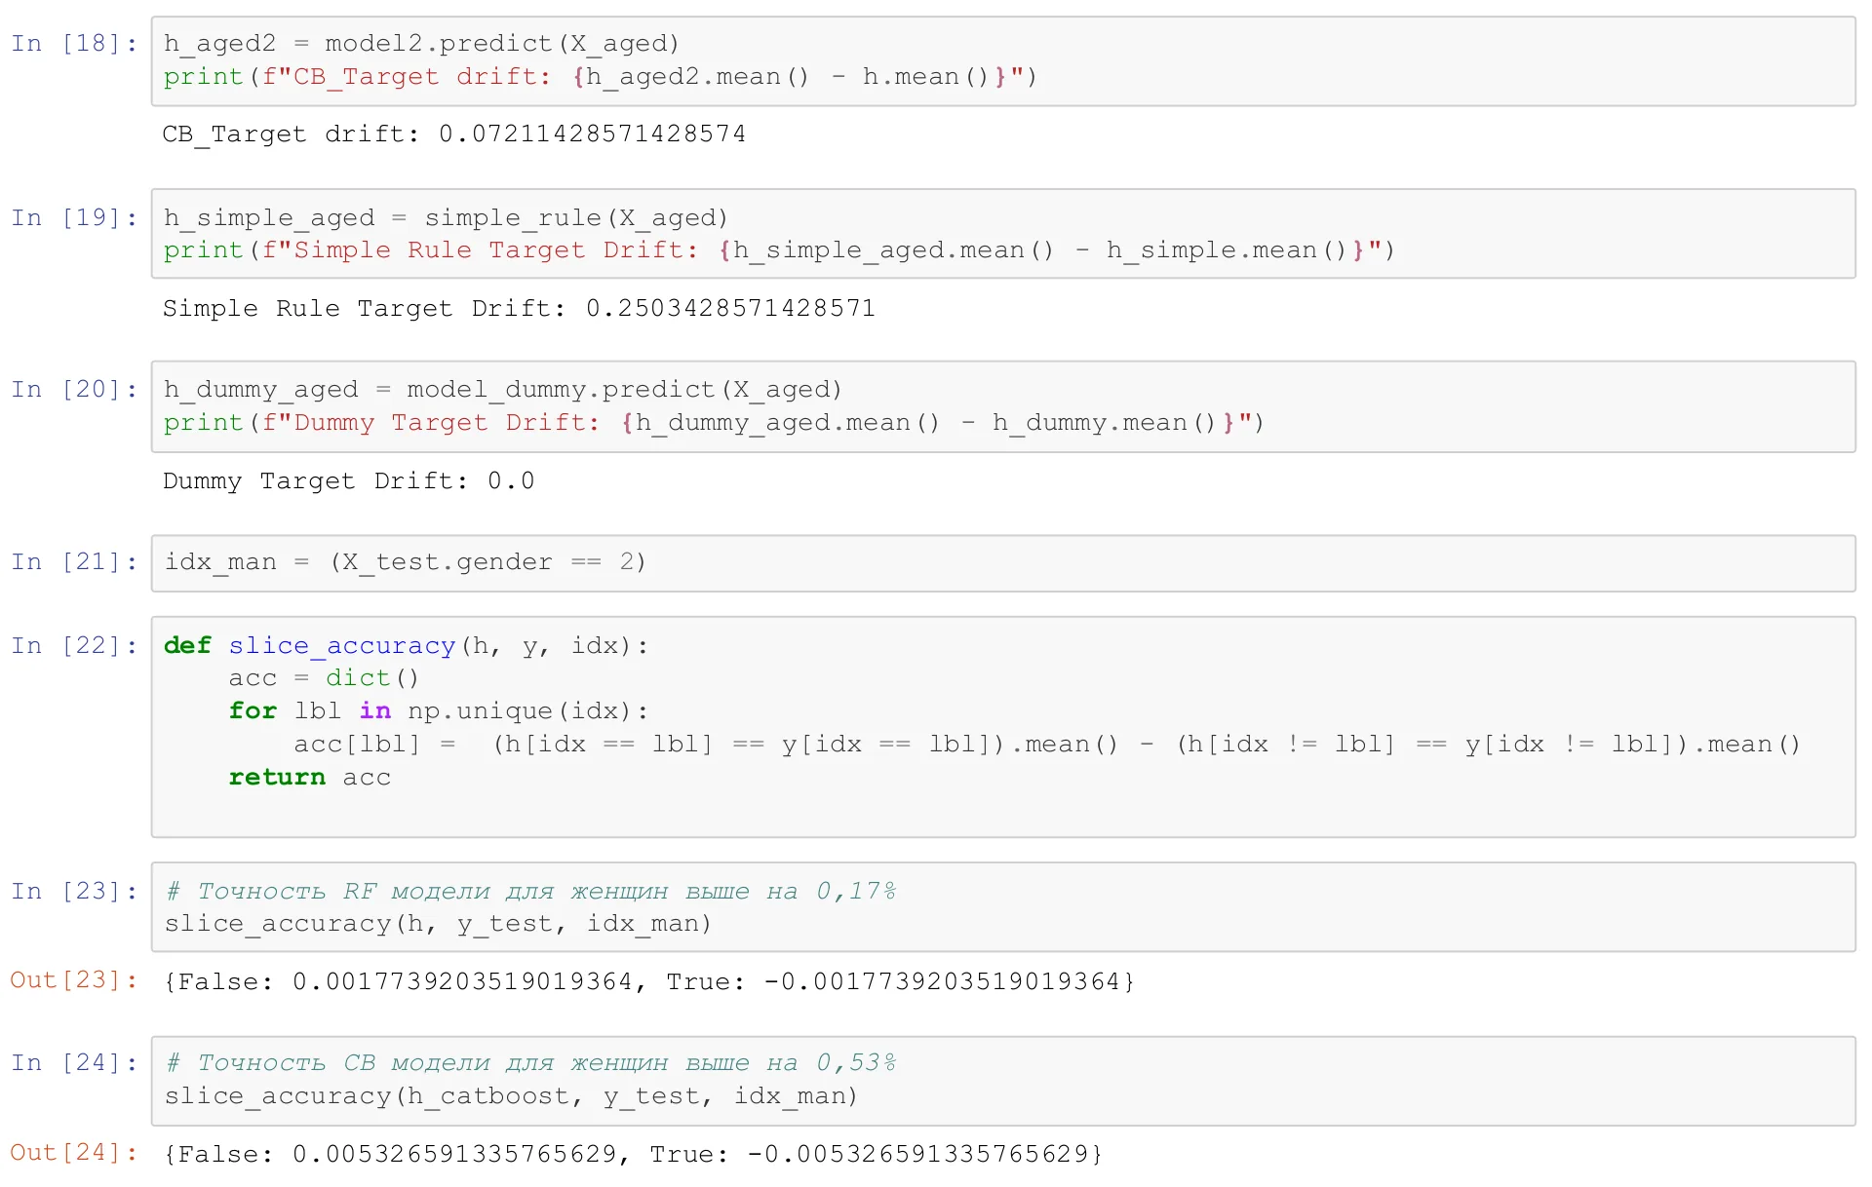Click the Out[23] output prompt
Screen dimensions: 1872x1187
tap(74, 980)
